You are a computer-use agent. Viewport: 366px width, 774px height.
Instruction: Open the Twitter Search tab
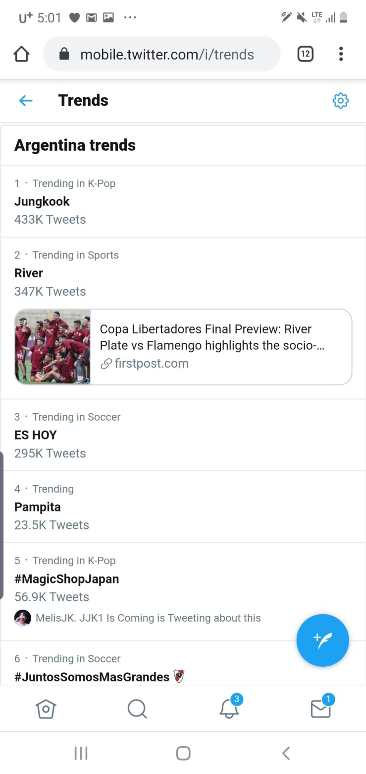coord(137,709)
